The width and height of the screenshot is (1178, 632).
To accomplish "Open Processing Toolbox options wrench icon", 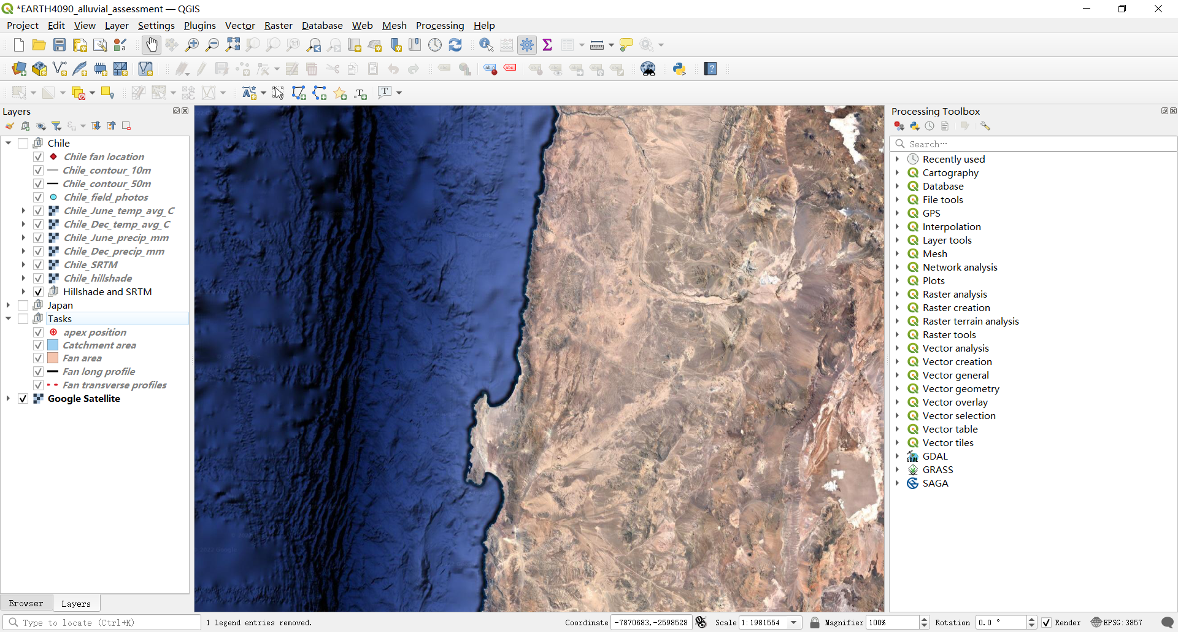I will point(985,126).
